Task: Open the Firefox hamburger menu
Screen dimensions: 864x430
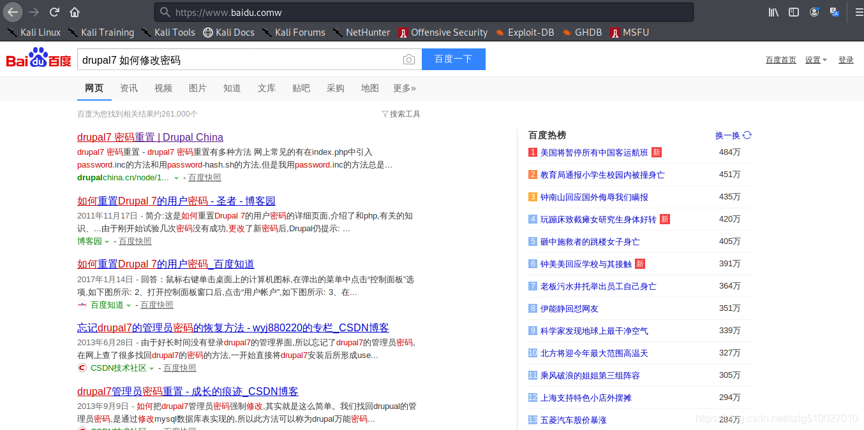Action: click(x=858, y=12)
